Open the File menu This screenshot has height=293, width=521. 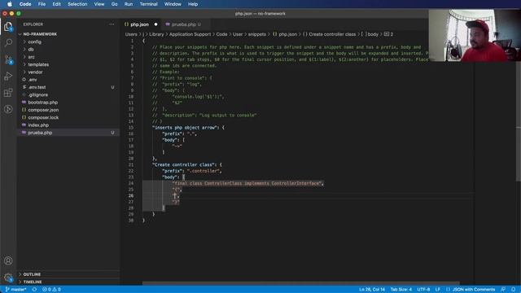[42, 4]
